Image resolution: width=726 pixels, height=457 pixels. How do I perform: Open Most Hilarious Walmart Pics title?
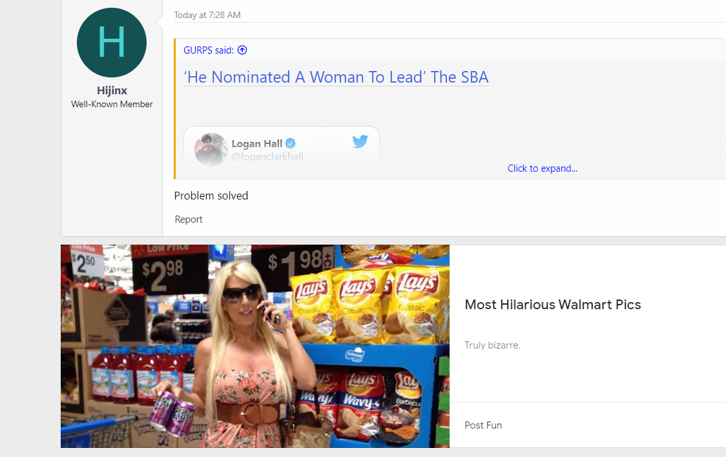pyautogui.click(x=552, y=305)
